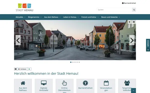Open the Leben in Hemau menu item
The image size is (150, 93).
(70, 17)
